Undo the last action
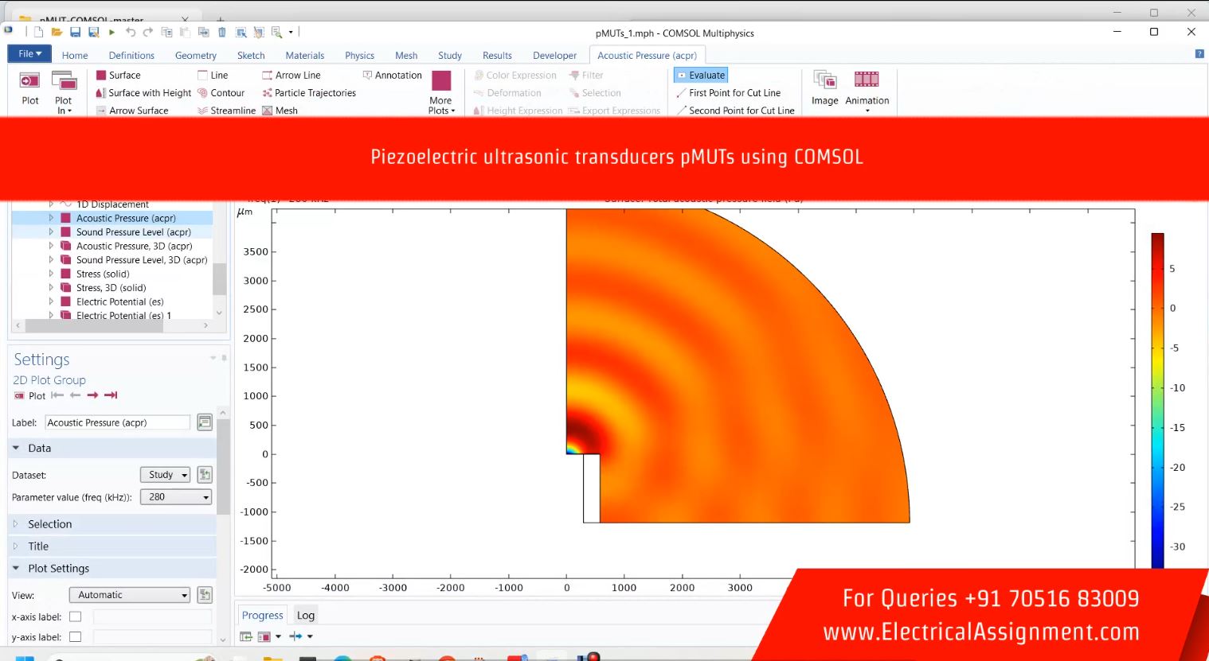 [131, 33]
